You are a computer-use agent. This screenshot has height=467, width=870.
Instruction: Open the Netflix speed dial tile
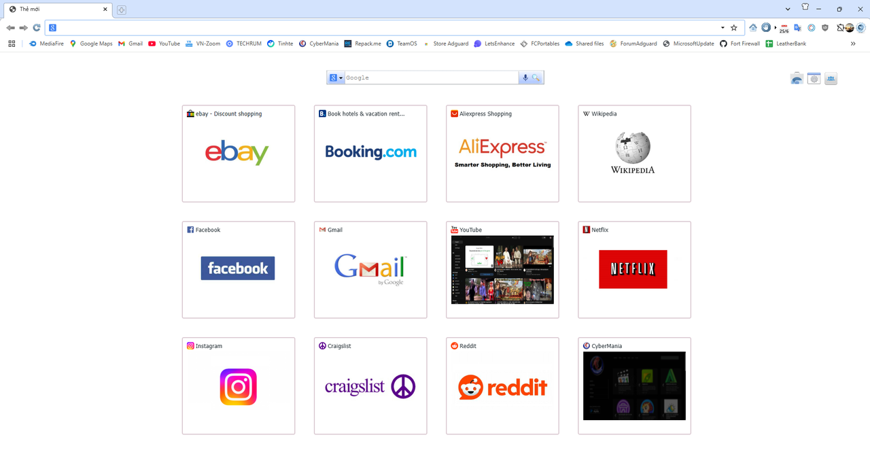pos(634,270)
